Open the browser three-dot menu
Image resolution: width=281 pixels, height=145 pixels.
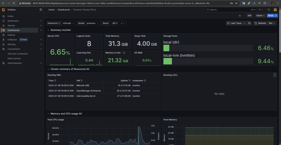pyautogui.click(x=278, y=3)
